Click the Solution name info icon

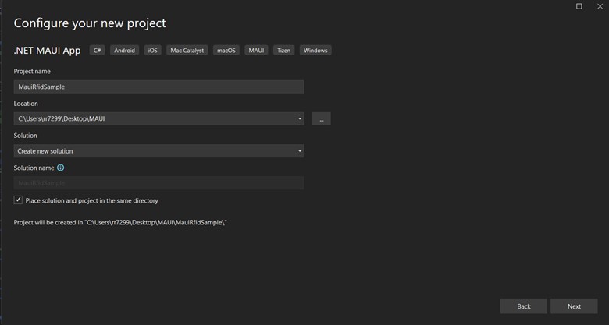tap(61, 168)
